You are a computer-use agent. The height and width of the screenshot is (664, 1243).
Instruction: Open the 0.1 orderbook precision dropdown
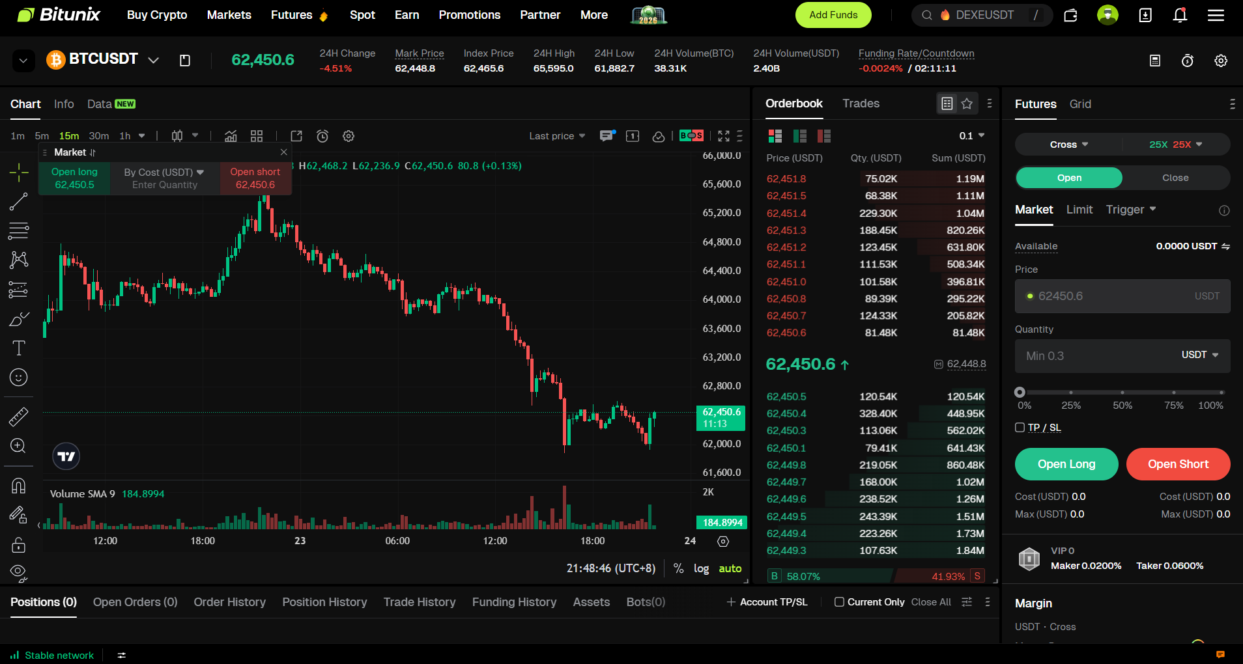972,136
